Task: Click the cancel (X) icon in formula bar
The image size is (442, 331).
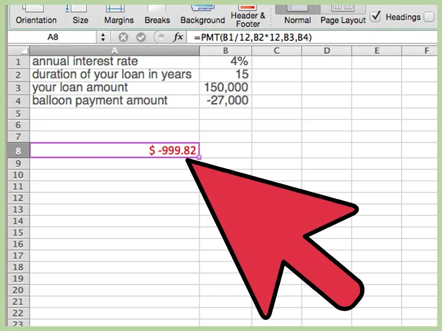Action: click(123, 37)
